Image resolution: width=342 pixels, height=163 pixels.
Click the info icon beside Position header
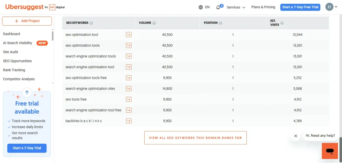click(221, 23)
